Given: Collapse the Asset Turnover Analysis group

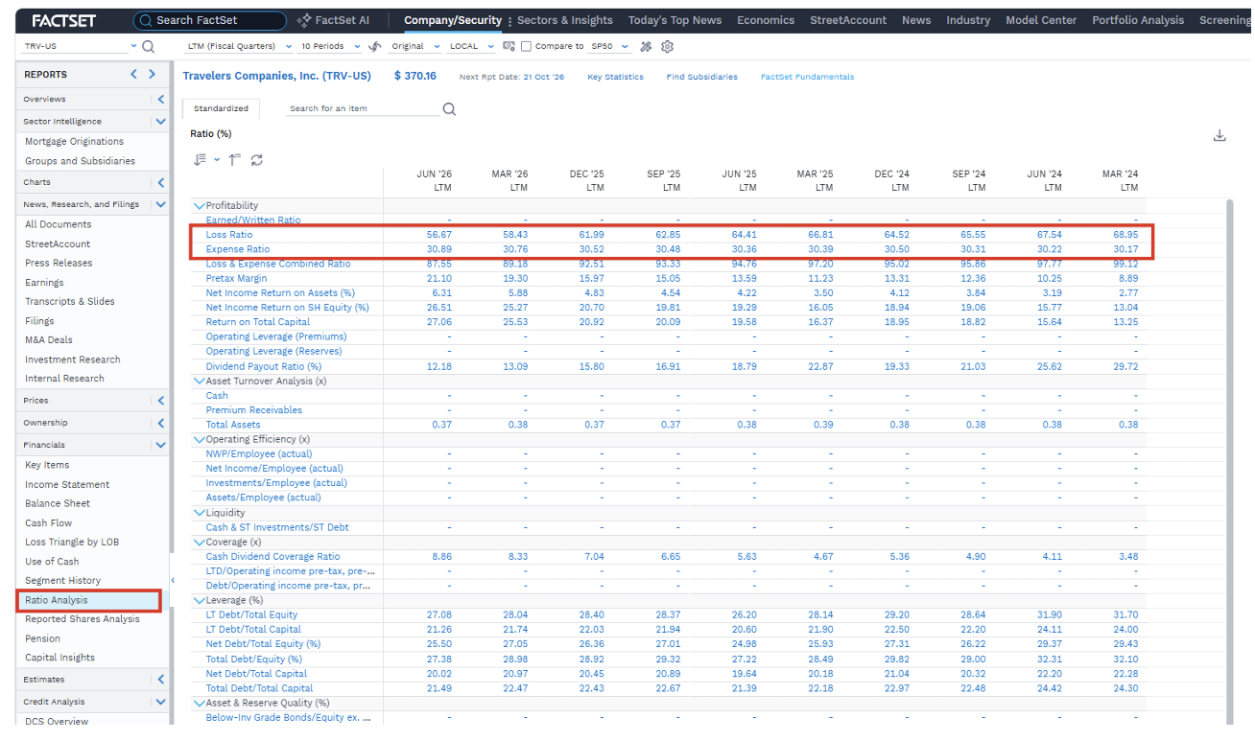Looking at the screenshot, I should point(200,381).
